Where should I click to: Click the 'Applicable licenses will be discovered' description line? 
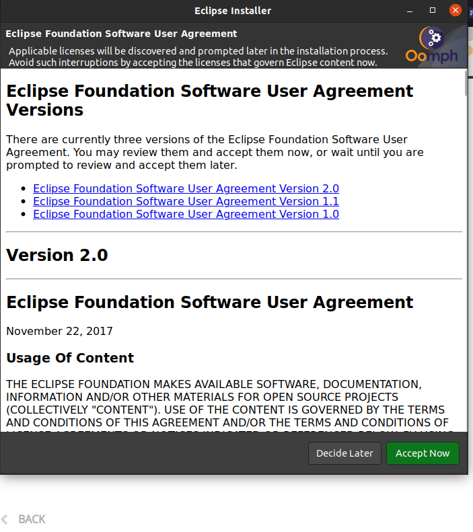(198, 51)
